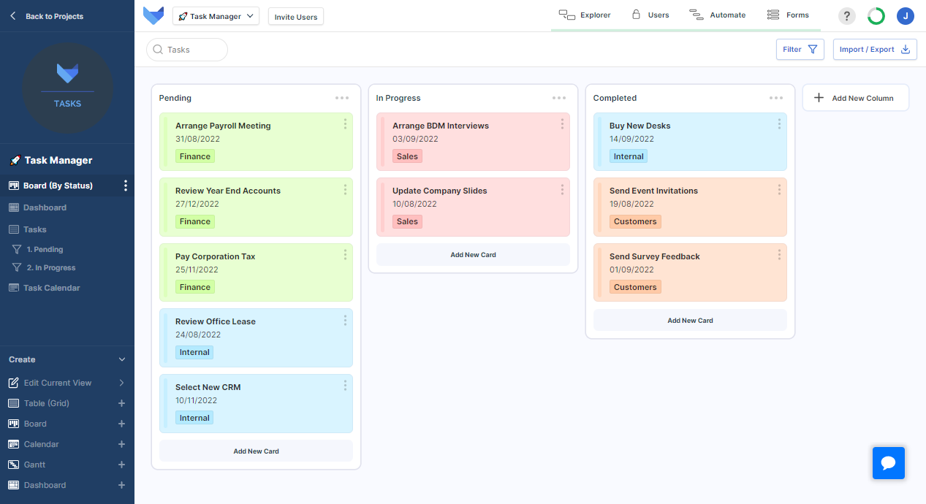Add a new Gantt view plus
Screen dimensions: 926x504
[x=121, y=465]
